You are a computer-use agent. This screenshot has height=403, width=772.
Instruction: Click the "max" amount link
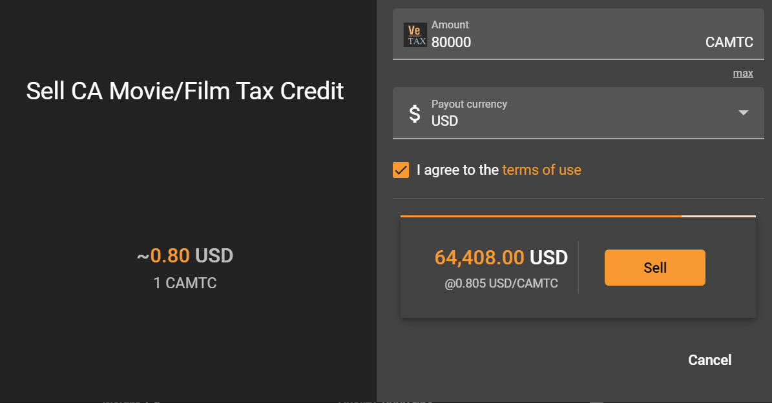point(743,74)
